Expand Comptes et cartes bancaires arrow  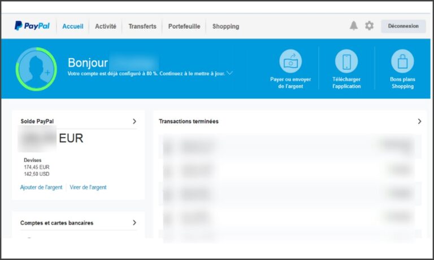pos(134,222)
